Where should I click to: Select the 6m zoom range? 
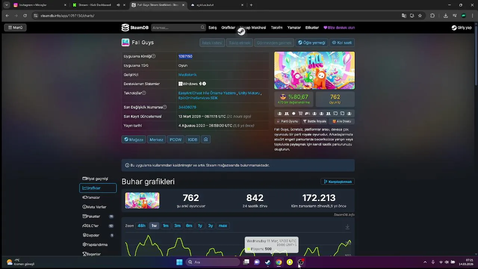tap(189, 226)
